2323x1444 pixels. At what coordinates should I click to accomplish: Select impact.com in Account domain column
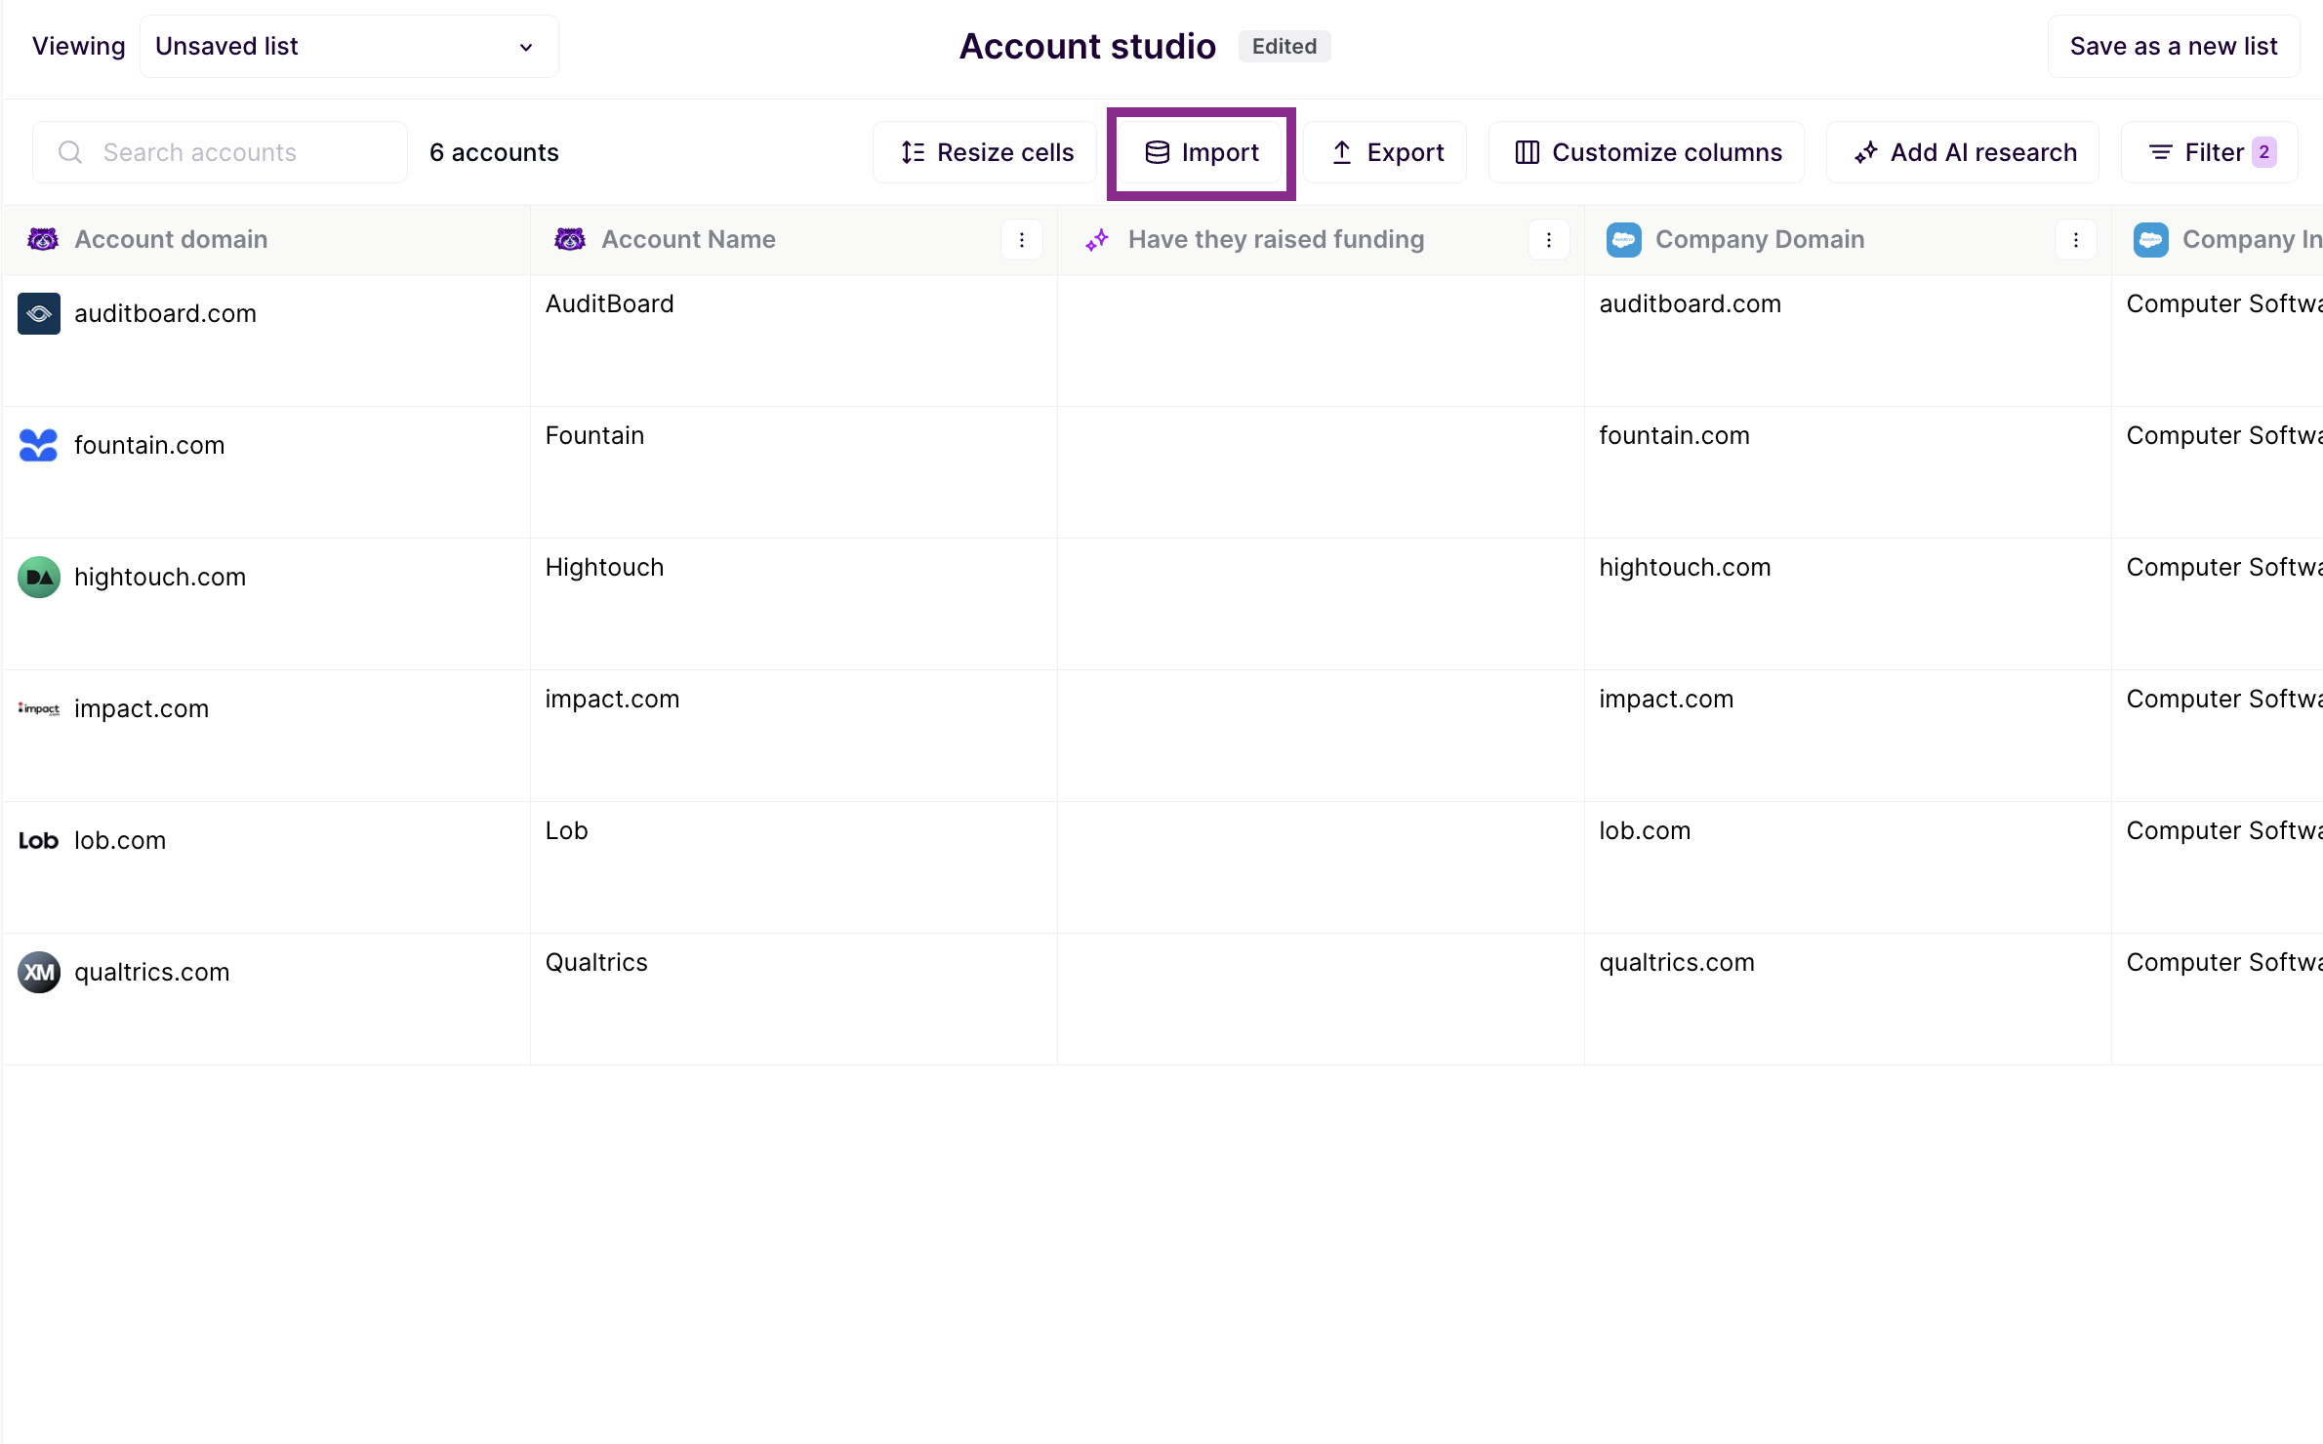(x=142, y=708)
